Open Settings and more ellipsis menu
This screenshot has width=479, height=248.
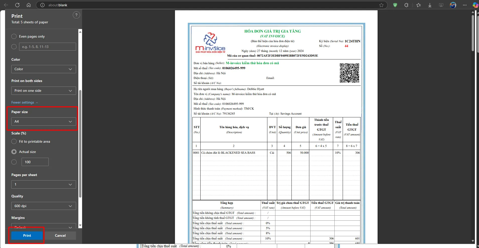click(465, 5)
